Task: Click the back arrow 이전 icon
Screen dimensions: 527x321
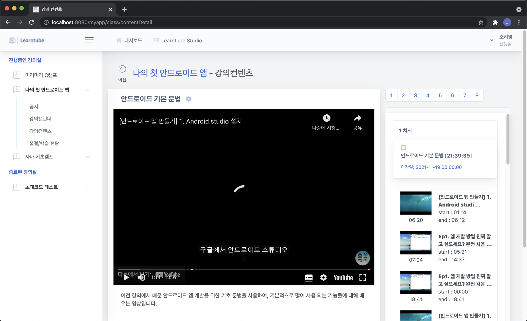Action: (122, 69)
